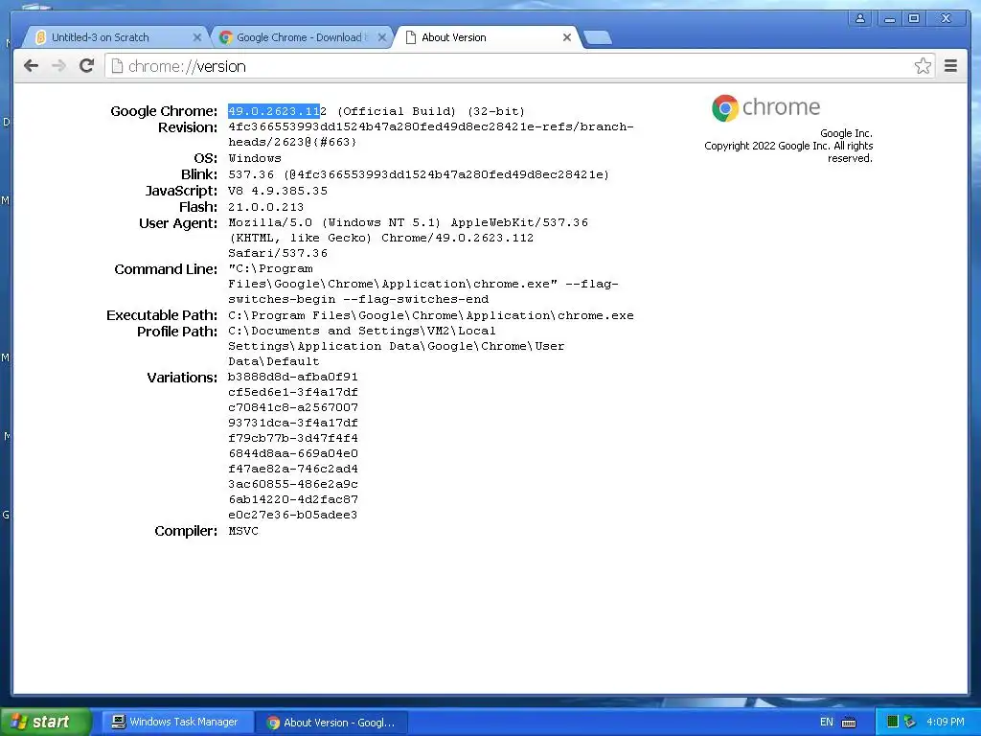Click the page icon in the address bar
981x736 pixels.
(x=117, y=66)
